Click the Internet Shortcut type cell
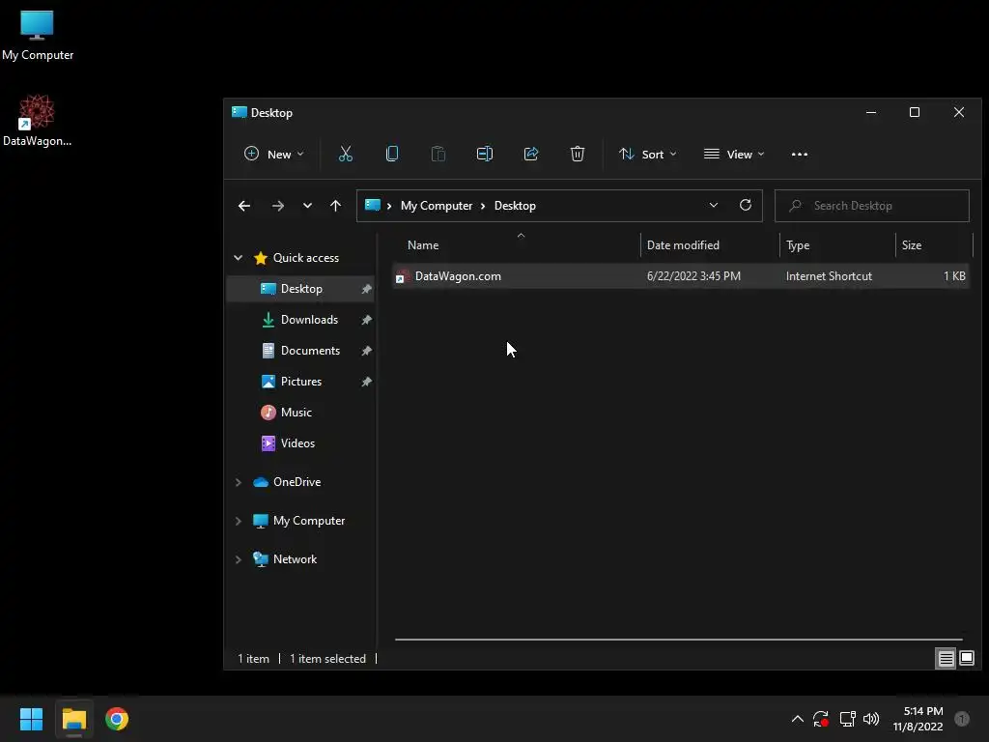 point(829,276)
